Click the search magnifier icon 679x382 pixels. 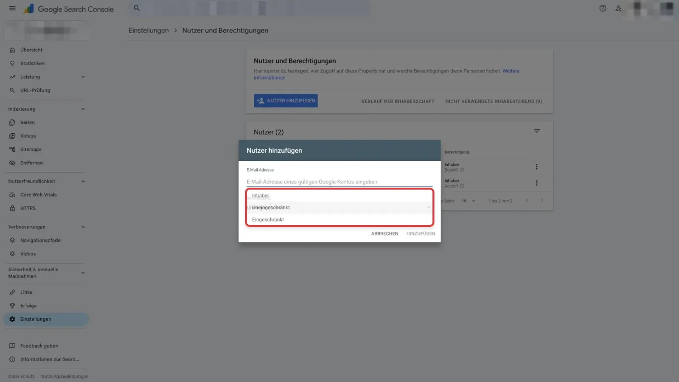pos(137,8)
